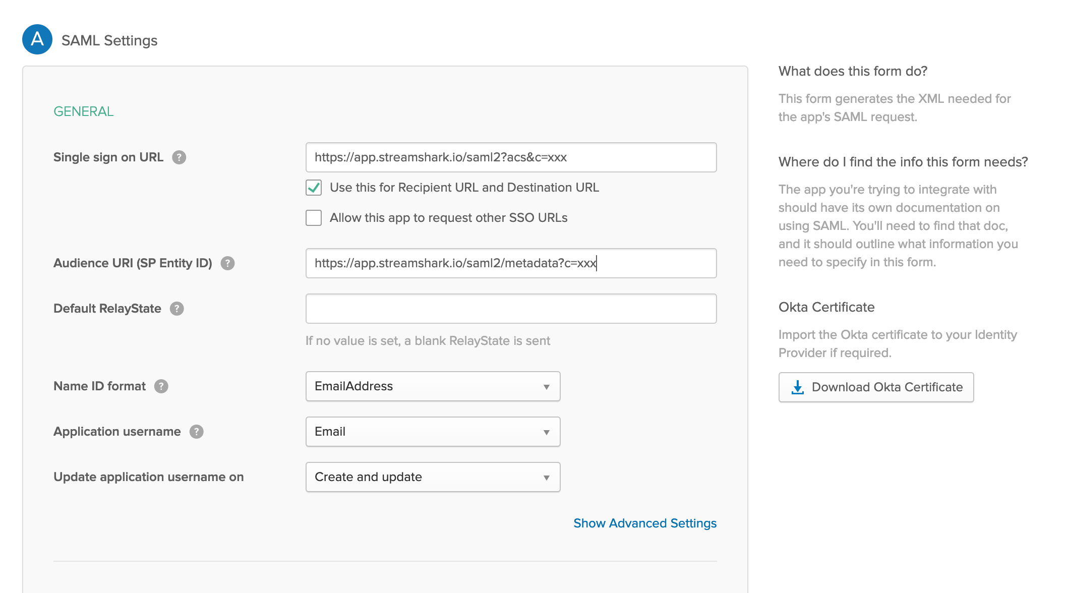Click the Name ID format help icon

(161, 386)
